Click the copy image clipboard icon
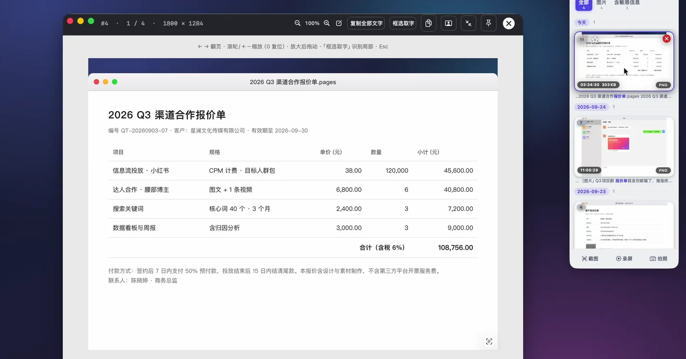686x359 pixels. click(x=428, y=23)
